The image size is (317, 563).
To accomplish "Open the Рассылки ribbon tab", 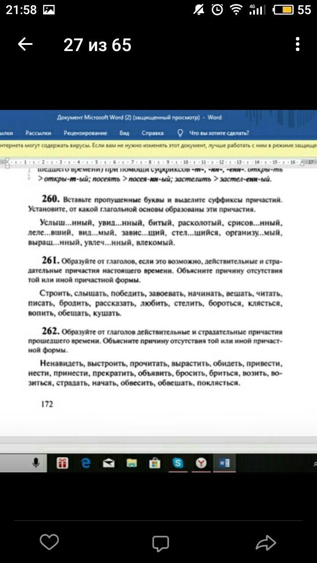I will click(38, 133).
